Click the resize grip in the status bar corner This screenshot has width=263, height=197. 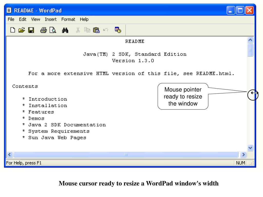pyautogui.click(x=252, y=163)
